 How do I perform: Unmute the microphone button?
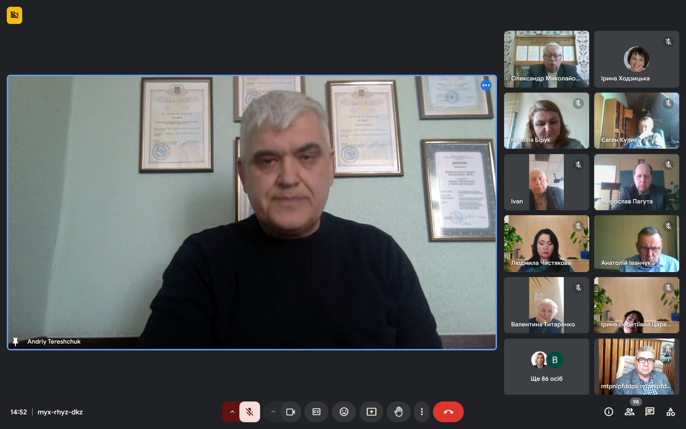(249, 412)
